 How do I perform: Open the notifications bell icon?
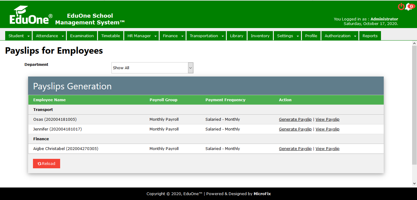[x=409, y=7]
